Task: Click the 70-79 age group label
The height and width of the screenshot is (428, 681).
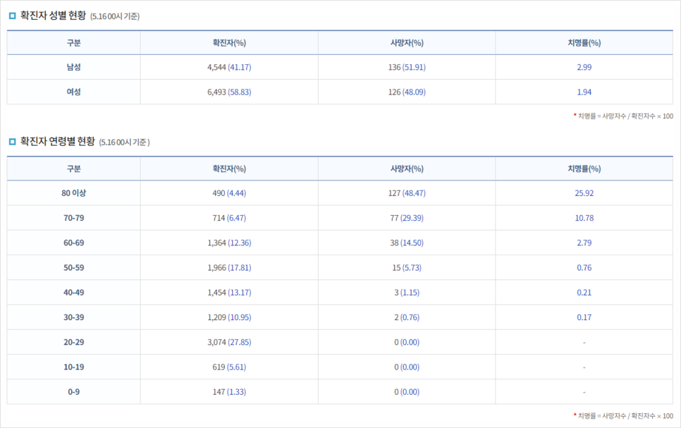Action: (73, 218)
